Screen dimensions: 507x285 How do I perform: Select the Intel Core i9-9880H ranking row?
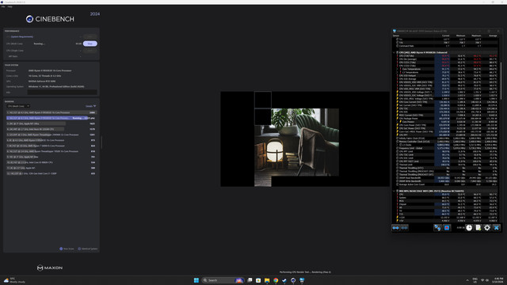[51, 162]
